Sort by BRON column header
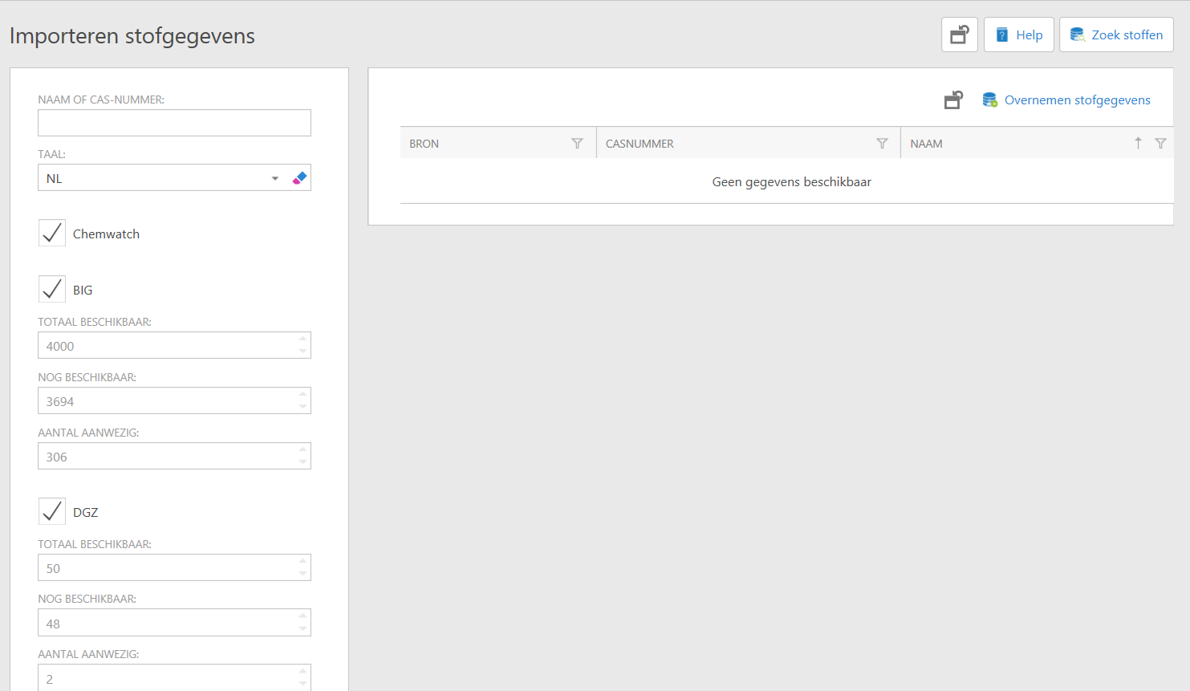The height and width of the screenshot is (691, 1190). tap(424, 144)
